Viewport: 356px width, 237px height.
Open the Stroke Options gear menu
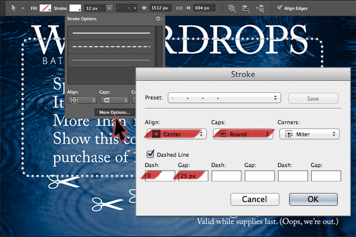tap(159, 19)
